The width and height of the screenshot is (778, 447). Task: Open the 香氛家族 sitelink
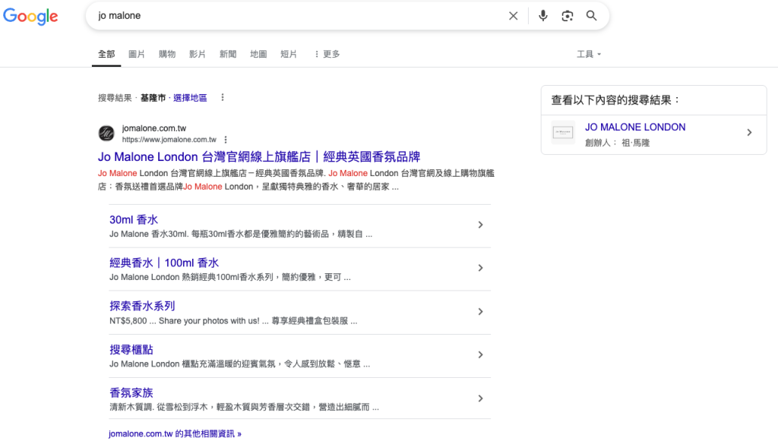coord(131,392)
